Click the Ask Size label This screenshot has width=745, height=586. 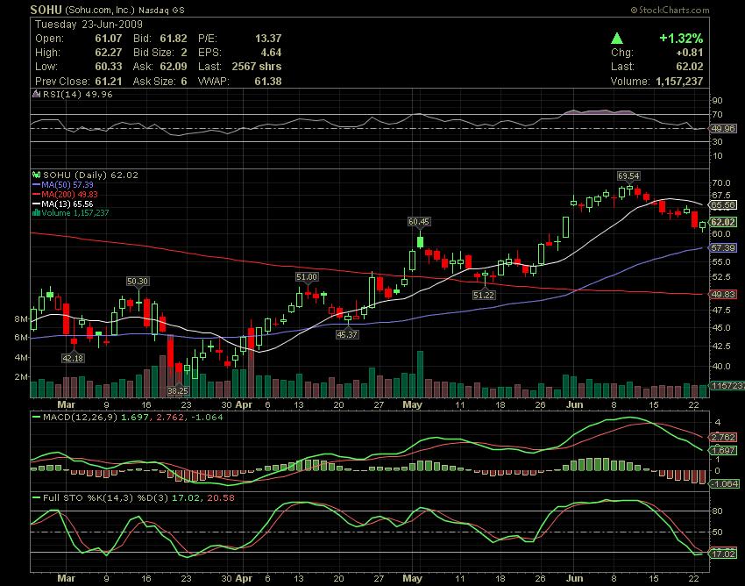pyautogui.click(x=153, y=82)
